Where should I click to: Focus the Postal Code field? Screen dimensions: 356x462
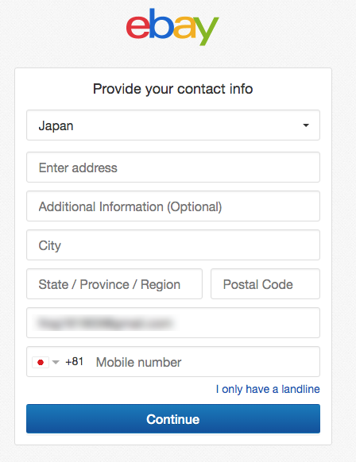[x=265, y=284]
